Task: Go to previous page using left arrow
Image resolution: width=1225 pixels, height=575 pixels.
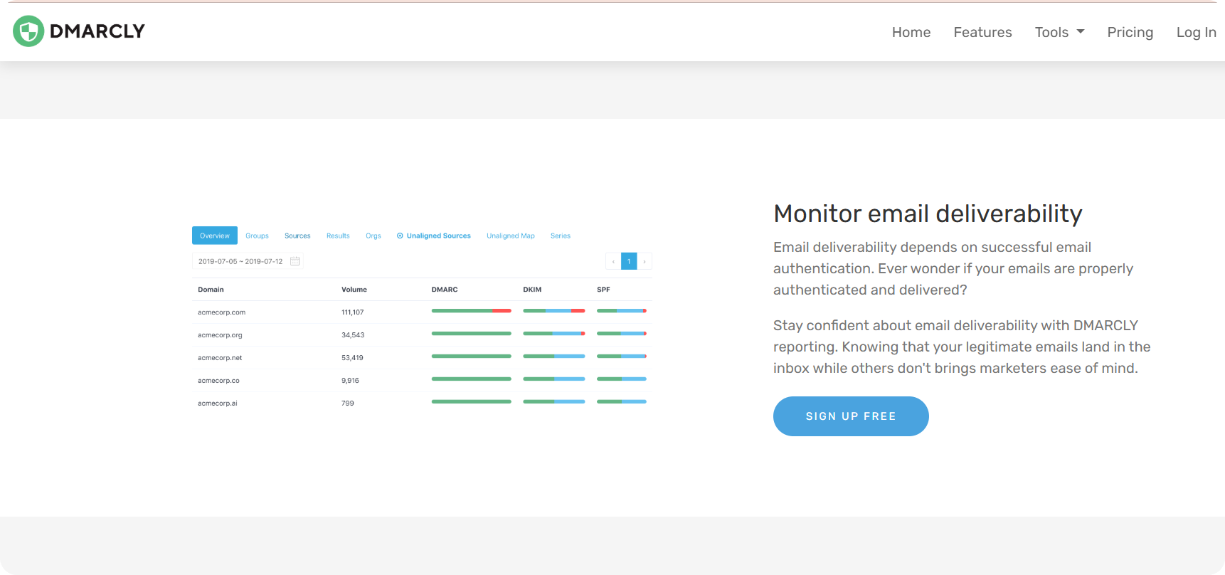Action: 613,261
